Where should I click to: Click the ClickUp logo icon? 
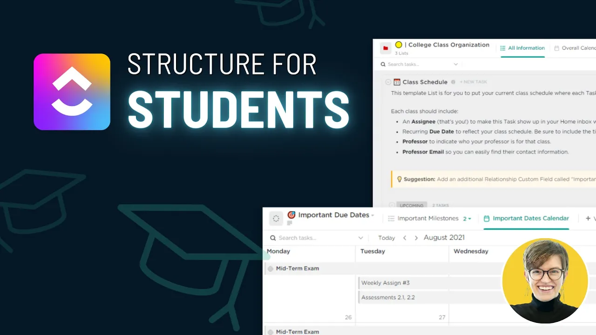[72, 92]
